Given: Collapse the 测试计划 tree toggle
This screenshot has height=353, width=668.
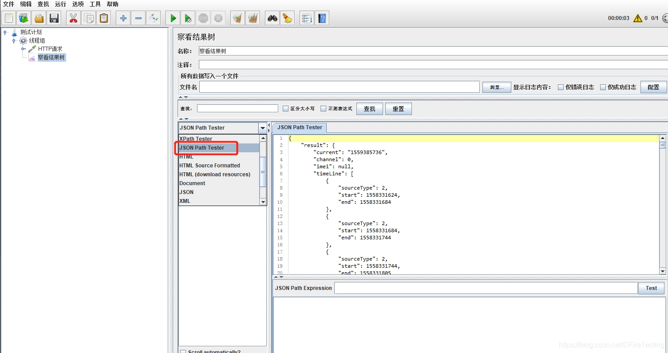Looking at the screenshot, I should (5, 32).
